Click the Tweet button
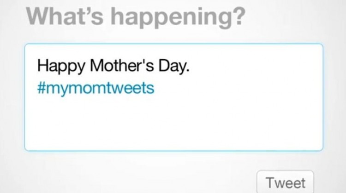This screenshot has height=193, width=346. [285, 182]
